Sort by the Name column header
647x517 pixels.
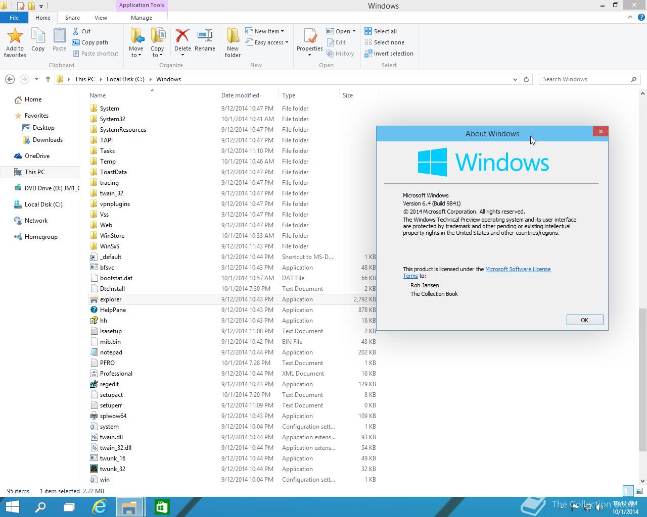[x=152, y=95]
